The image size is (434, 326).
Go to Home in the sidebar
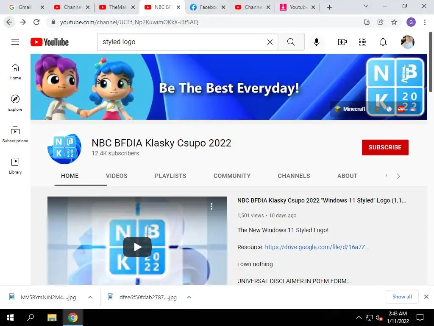15,72
